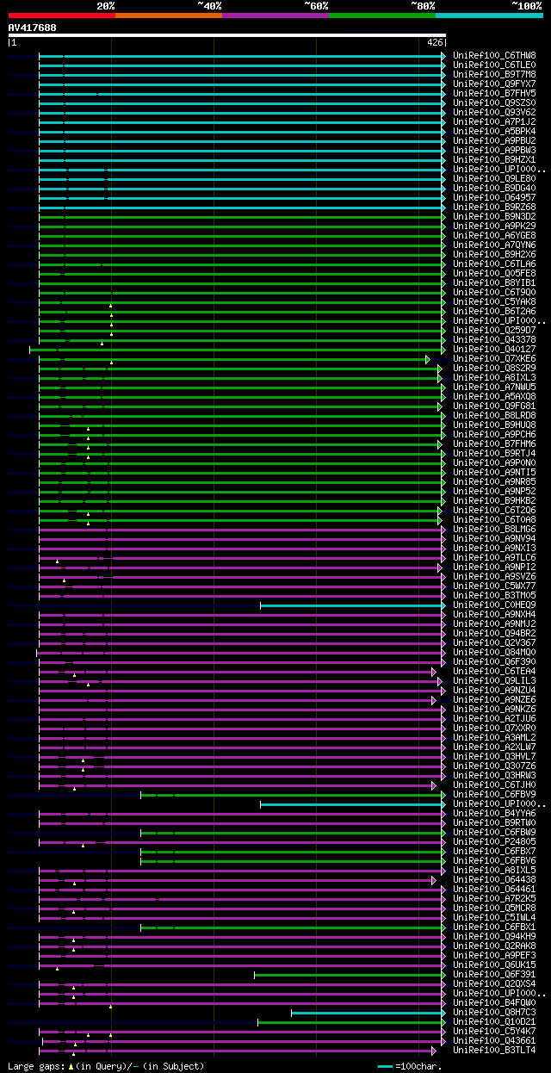Select label UniRef100_A5BPK4
Screen dimensions: 551x1073
(494, 132)
